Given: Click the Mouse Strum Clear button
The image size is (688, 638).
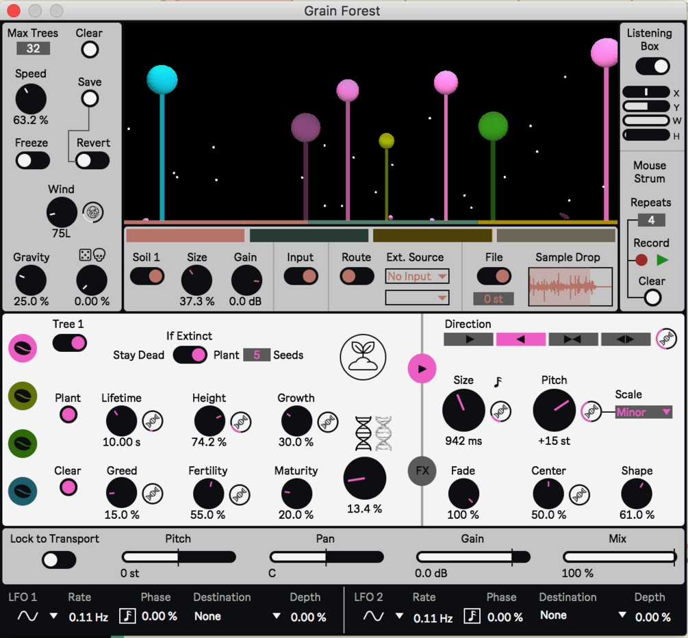Looking at the screenshot, I should pos(652,298).
